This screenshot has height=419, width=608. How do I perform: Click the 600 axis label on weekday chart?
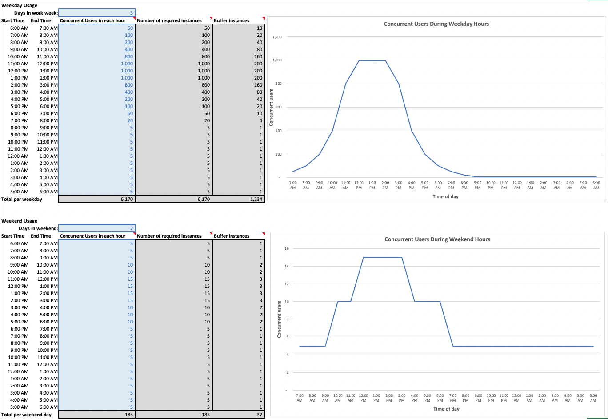(x=278, y=107)
